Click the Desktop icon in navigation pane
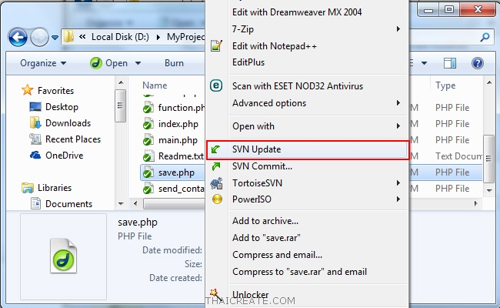 click(35, 106)
